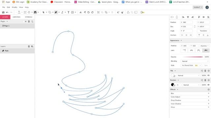Screen dimensions: 211x118
Task: Click the Transform button
Action: tap(203, 31)
